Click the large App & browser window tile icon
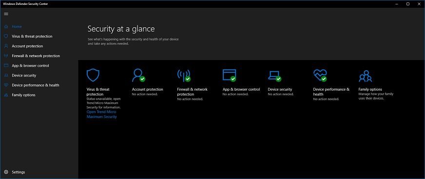Viewport: 425px width, 179px height. [229, 75]
